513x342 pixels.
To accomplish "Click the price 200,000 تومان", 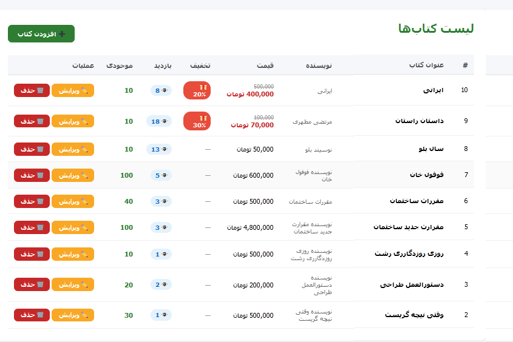I will (x=253, y=285).
